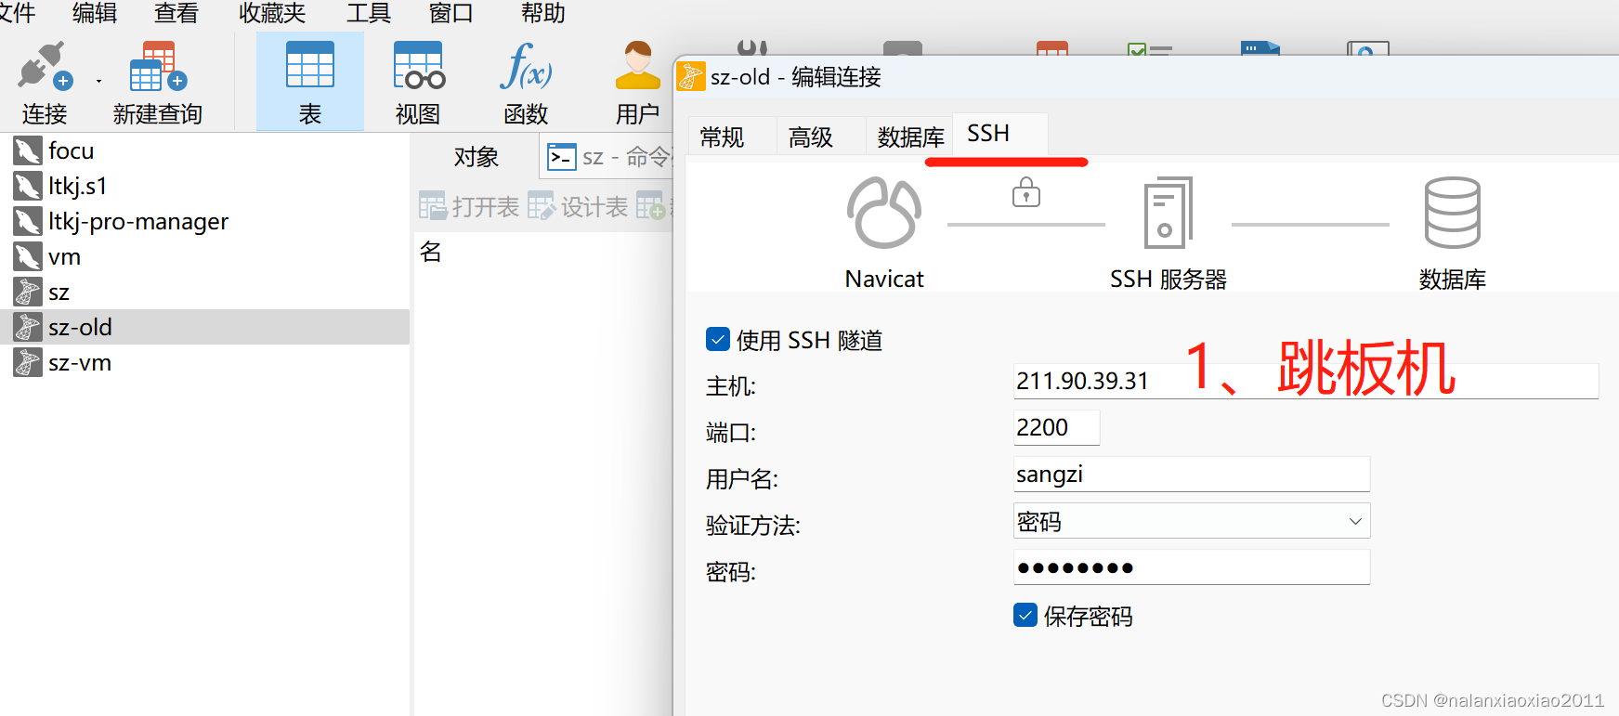Click the SSH 服务器 server icon
Screen dimensions: 1619x716
point(1169,213)
